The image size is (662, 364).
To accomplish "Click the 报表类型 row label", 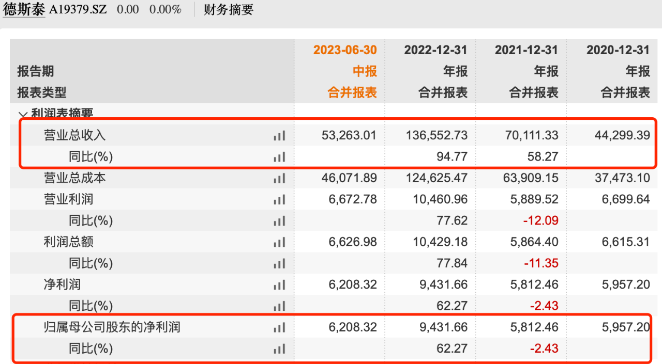I will 42,93.
